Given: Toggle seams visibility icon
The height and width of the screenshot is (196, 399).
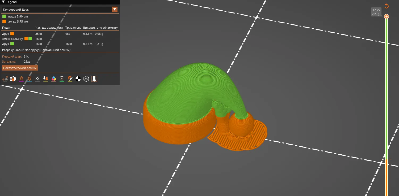Looking at the screenshot, I should tap(37, 79).
